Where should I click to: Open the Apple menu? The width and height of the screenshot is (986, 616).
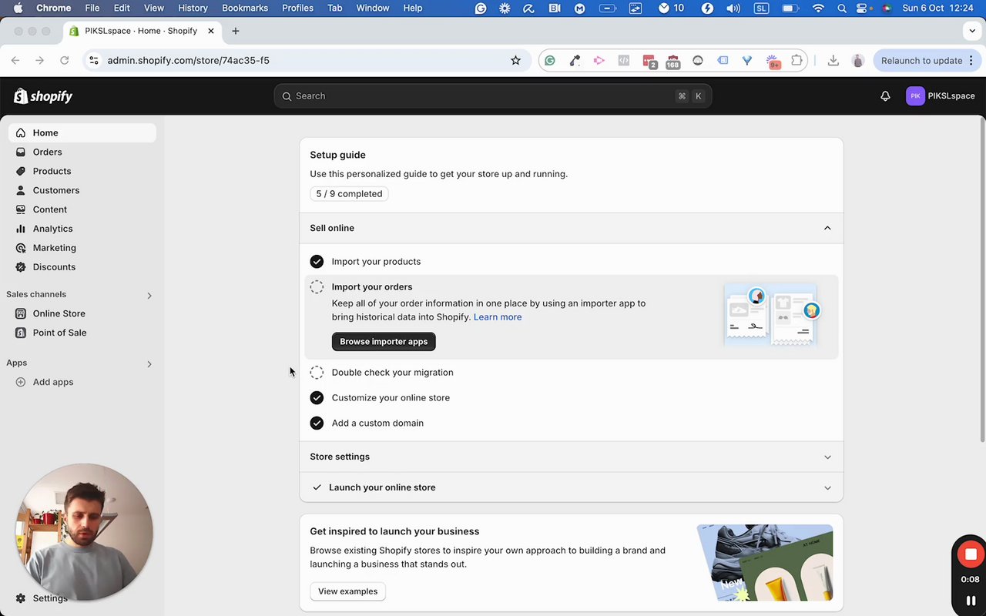click(18, 8)
